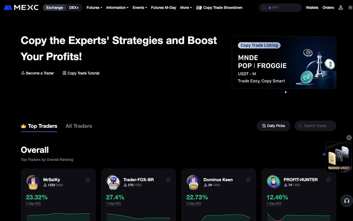The height and width of the screenshot is (221, 353).
Task: Open PROFIT-HUNTER trader name
Action: tap(301, 180)
